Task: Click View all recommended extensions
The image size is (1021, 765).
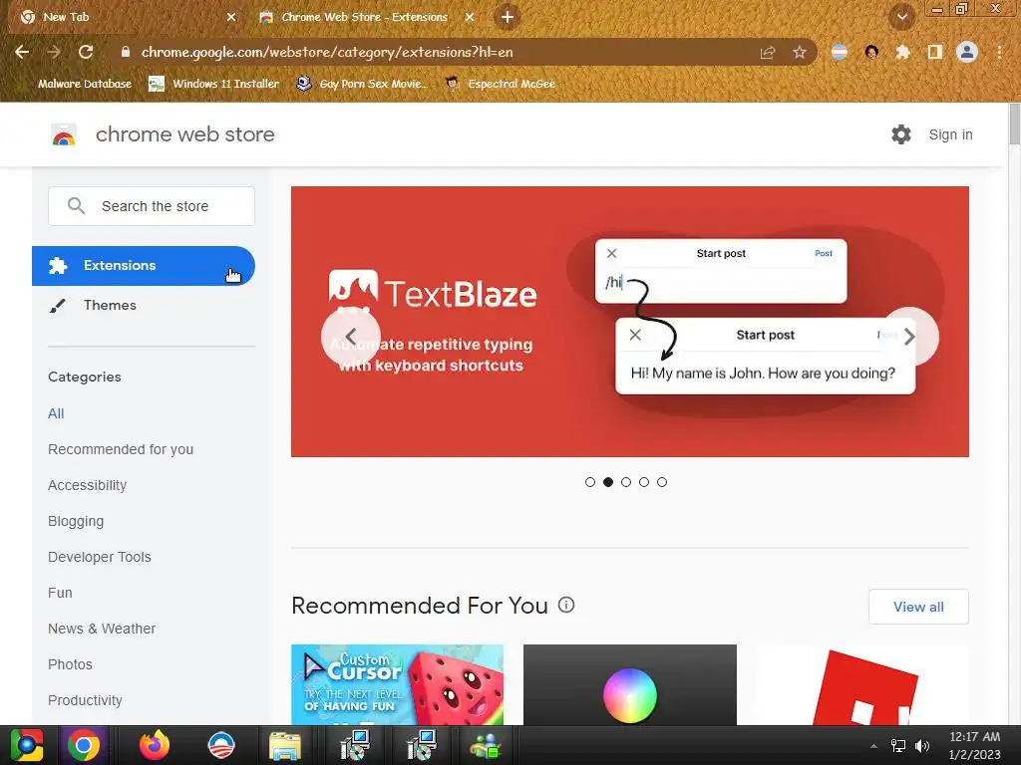Action: tap(918, 607)
